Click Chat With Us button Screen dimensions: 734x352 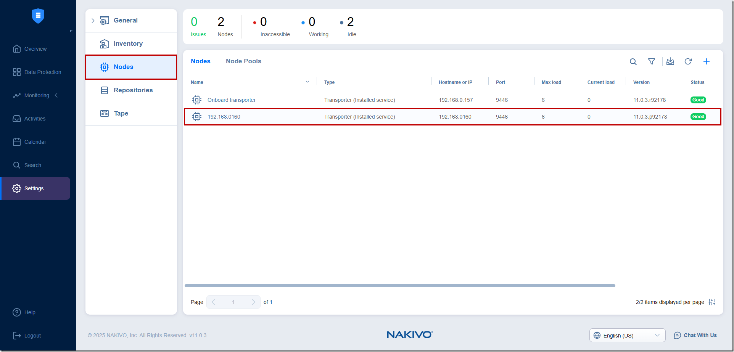[695, 335]
